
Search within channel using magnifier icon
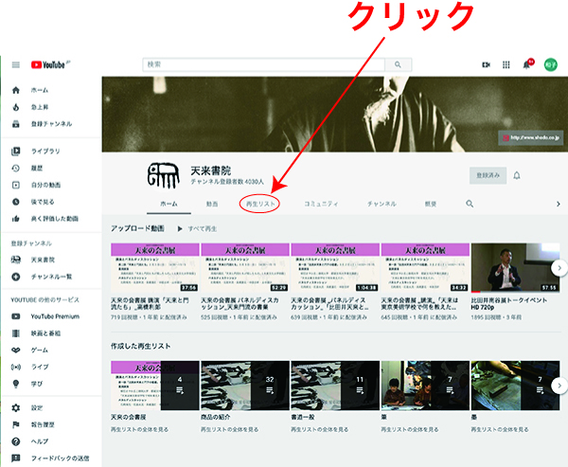pos(470,204)
